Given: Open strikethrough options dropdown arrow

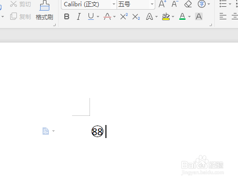Looking at the screenshot, I should coord(114,16).
